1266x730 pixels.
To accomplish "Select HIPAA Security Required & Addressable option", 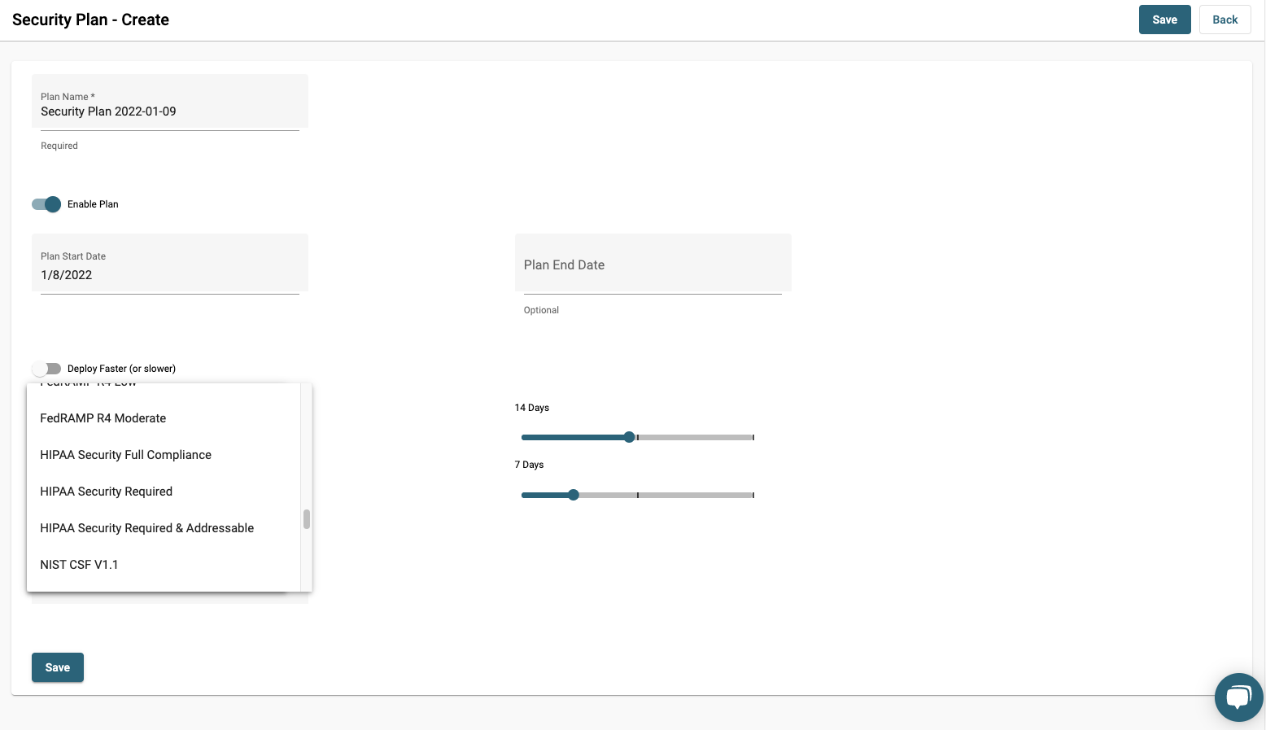I will coord(147,528).
